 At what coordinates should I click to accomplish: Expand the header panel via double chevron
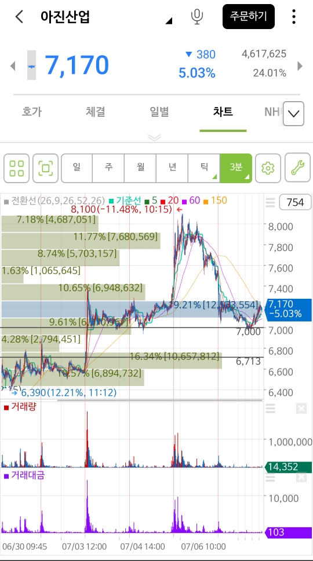coord(155,137)
